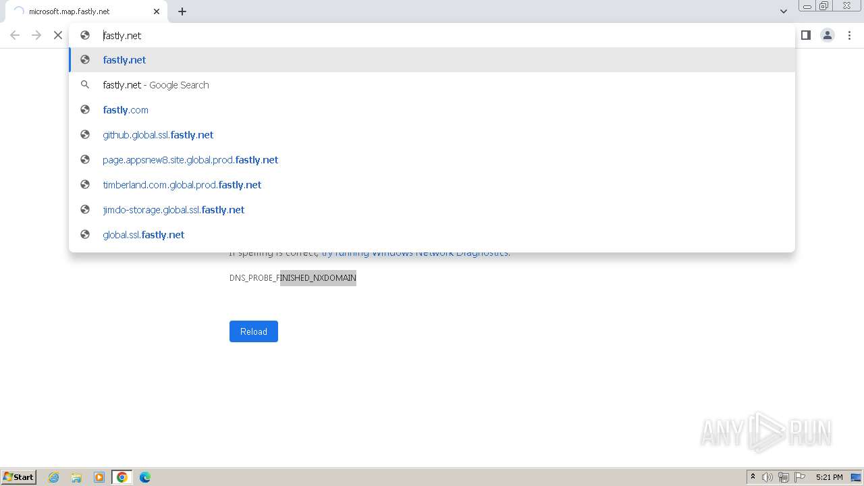Click the magnifier icon beside Google Search suggestion

coord(85,84)
